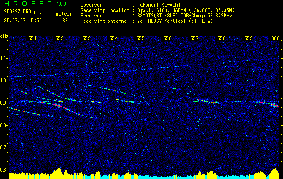Image resolution: width=283 pixels, height=179 pixels.
Task: Click the 0.6 kHz axis label
Action: (x=4, y=170)
